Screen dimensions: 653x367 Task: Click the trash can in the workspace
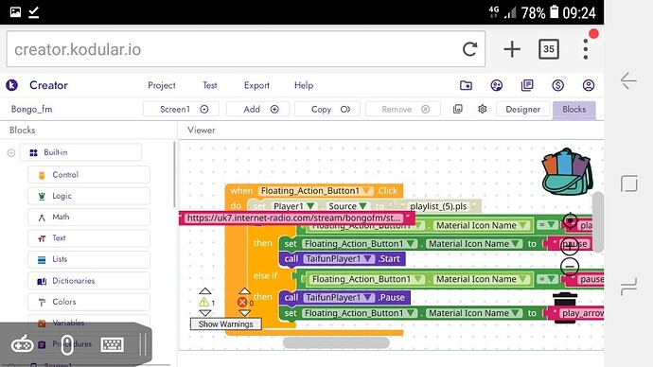565,307
